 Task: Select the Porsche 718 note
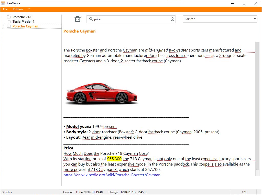(x=22, y=17)
